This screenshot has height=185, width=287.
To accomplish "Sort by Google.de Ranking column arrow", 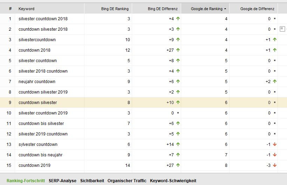I will click(x=225, y=9).
